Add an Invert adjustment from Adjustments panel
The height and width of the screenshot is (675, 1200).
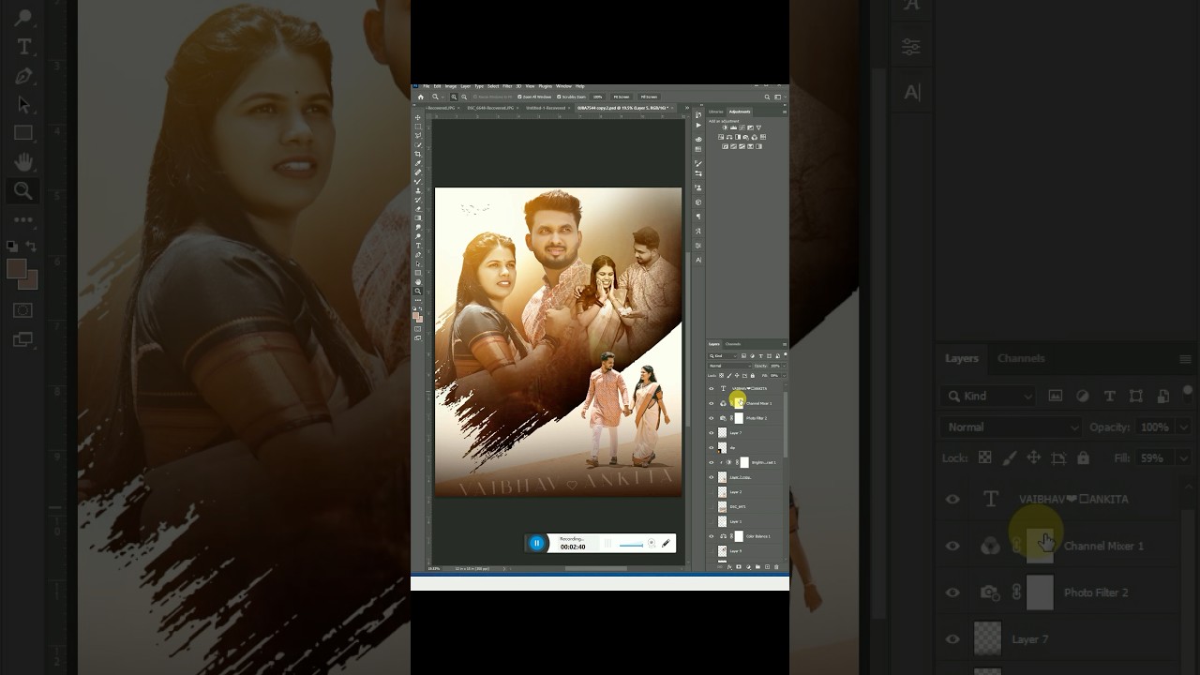(725, 146)
